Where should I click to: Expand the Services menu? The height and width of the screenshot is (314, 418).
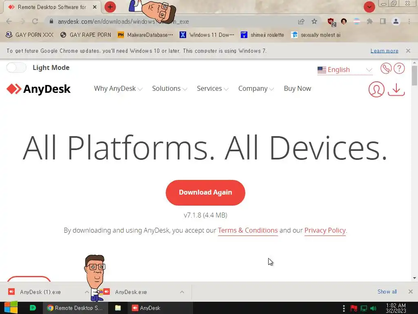(x=212, y=88)
